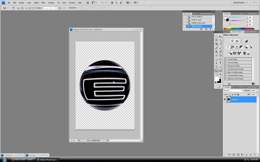The width and height of the screenshot is (260, 162).
Task: Open the Layer menu
Action: [29, 3]
